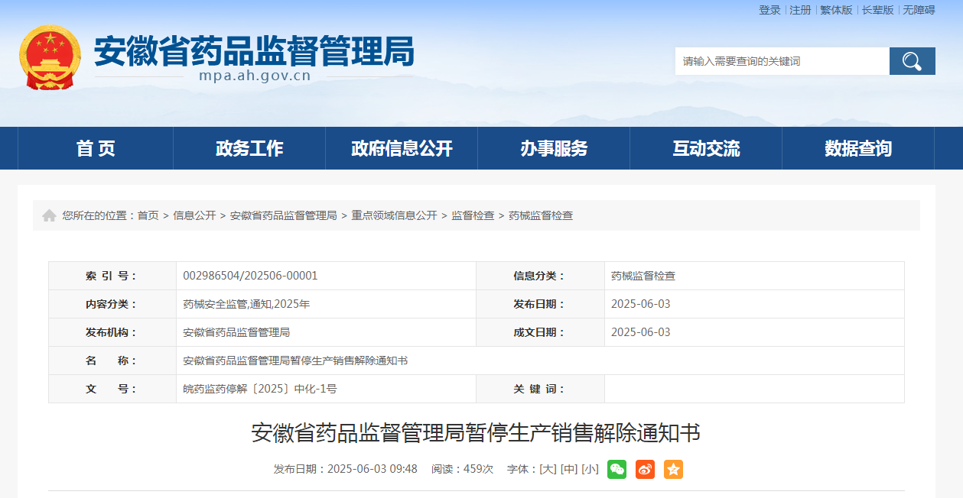963x498 pixels.
Task: Open 政府信息公开 navigation menu
Action: coord(402,148)
